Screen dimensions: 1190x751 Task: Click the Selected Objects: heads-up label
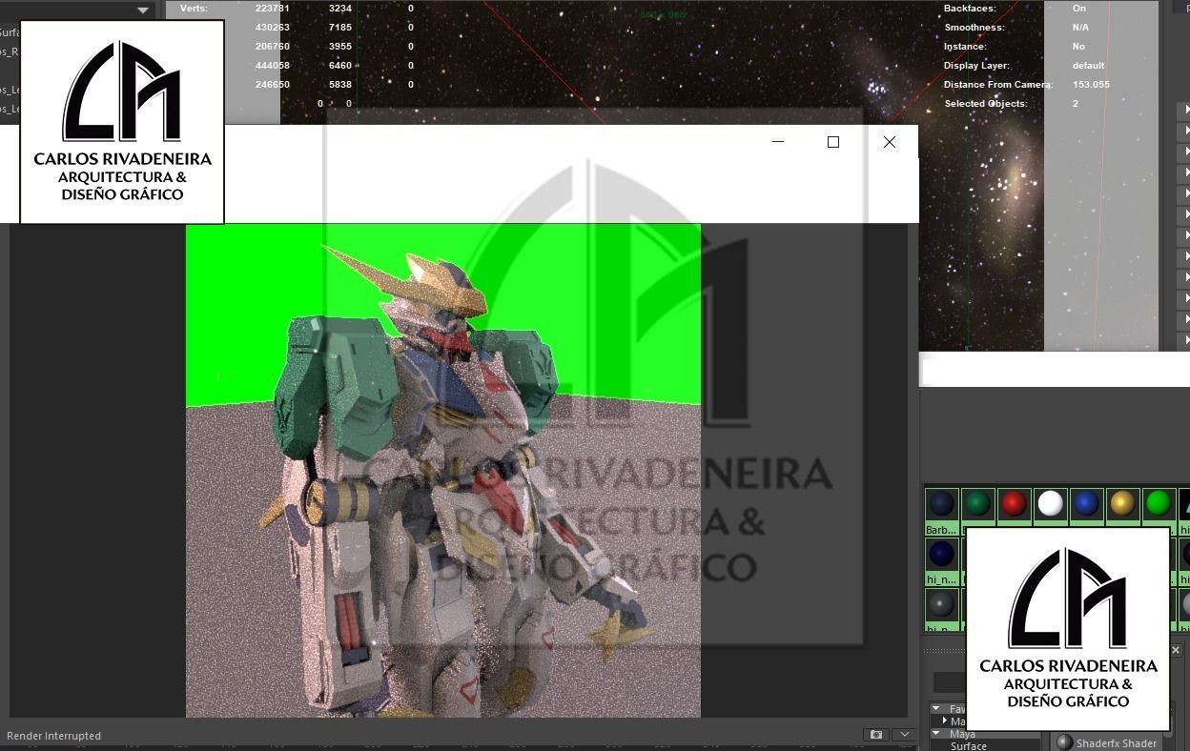point(986,104)
